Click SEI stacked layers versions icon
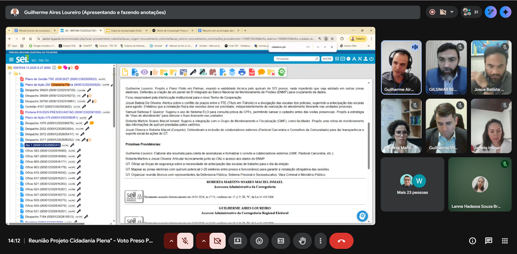Screen dimensions: 517x254 (232, 72)
